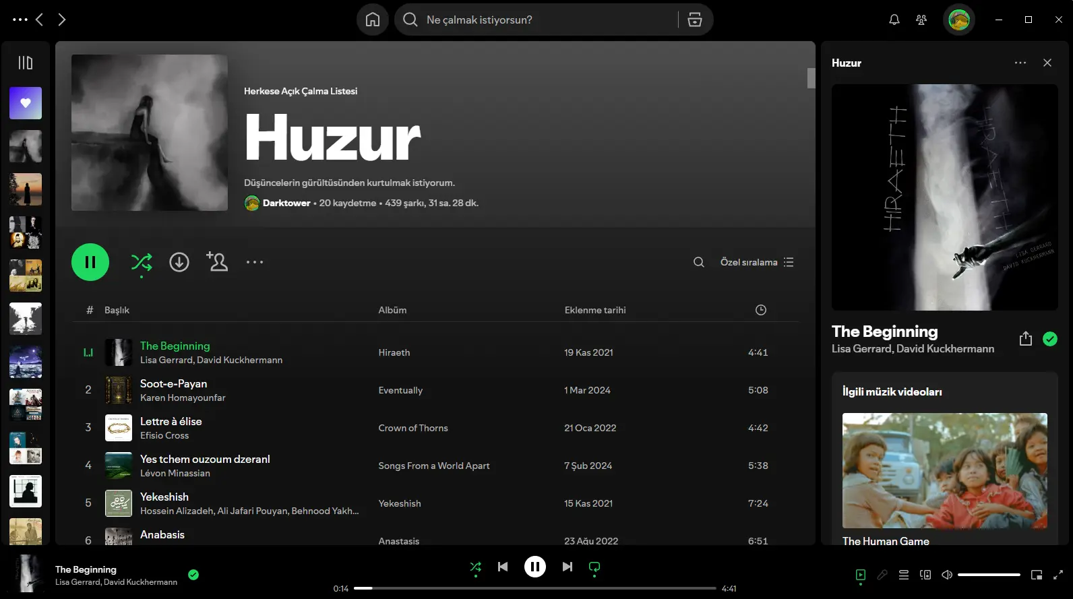Open the profile avatar menu
Screen dimensions: 1073x599
[x=959, y=20]
